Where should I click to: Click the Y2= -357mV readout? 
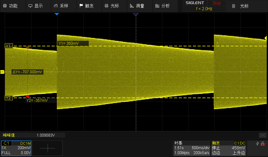pos(41,100)
